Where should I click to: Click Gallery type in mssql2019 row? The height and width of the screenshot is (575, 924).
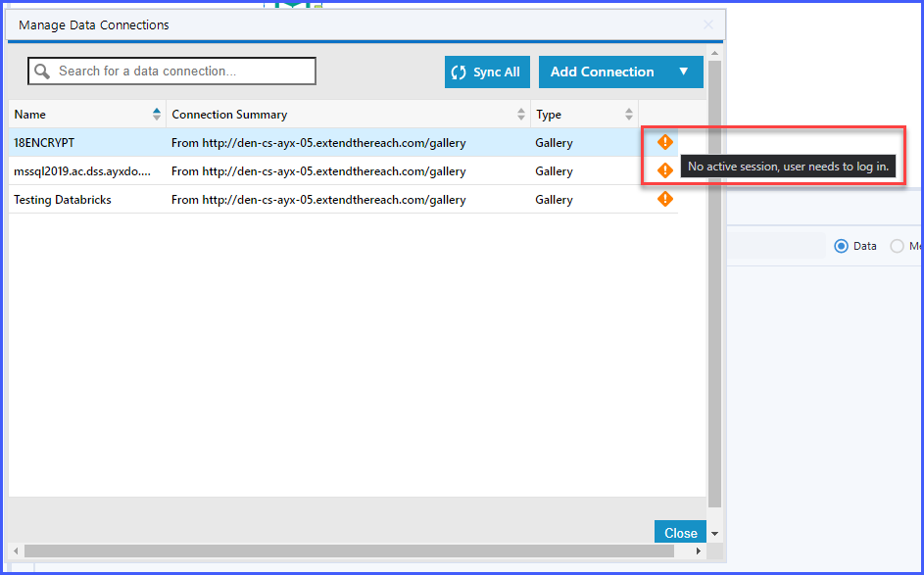click(x=554, y=171)
